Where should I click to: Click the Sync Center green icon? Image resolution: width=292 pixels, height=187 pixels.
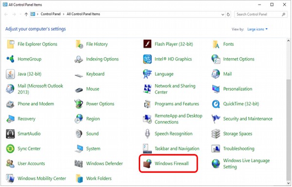click(x=10, y=149)
